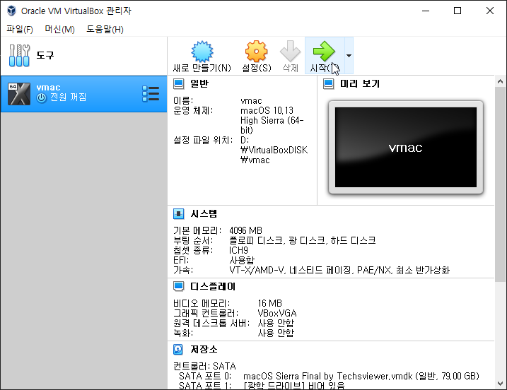Maximize the VirtualBox 관리자 window

pyautogui.click(x=458, y=11)
